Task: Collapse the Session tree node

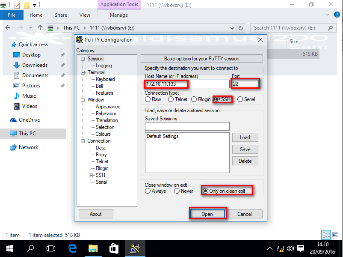Action: 83,59
